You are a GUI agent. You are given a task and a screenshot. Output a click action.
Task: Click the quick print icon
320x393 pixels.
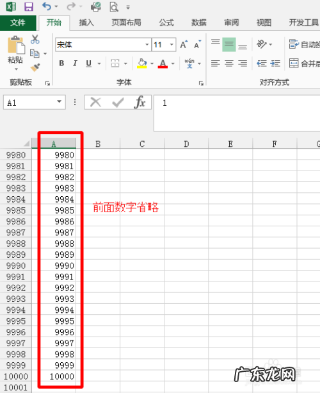[96, 7]
